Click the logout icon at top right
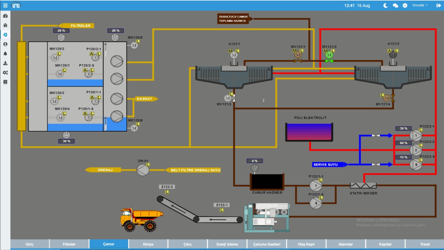Viewport: 444px width, 250px height. (438, 6)
